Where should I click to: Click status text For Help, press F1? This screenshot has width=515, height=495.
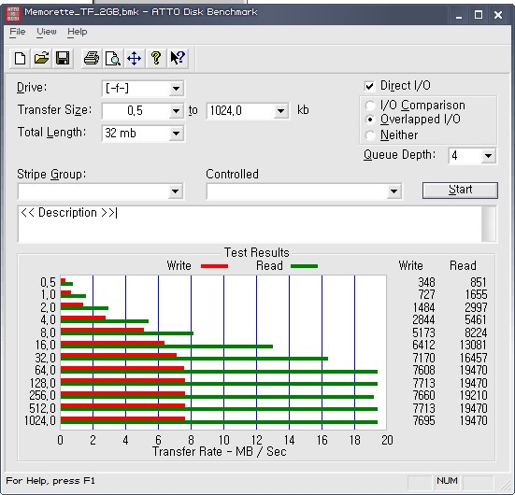[50, 481]
